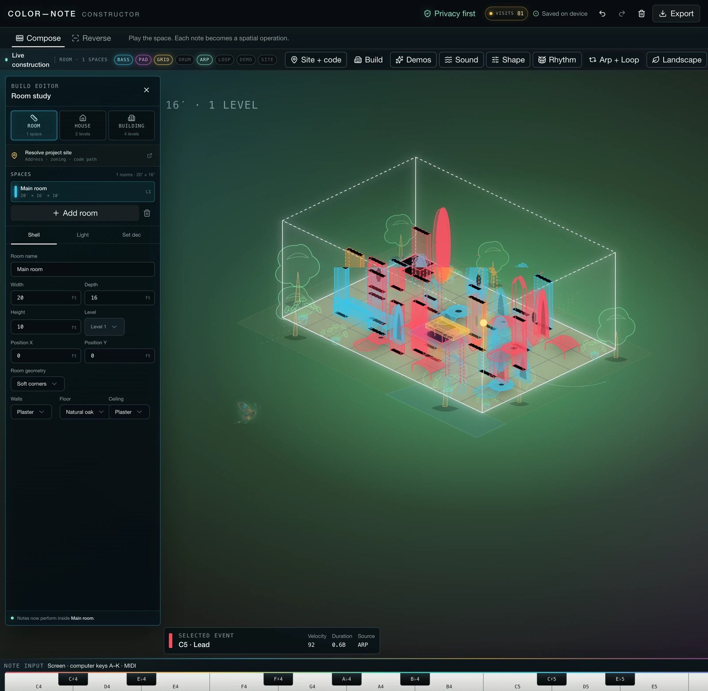Toggle the PAD chip
The image size is (708, 691).
click(143, 60)
